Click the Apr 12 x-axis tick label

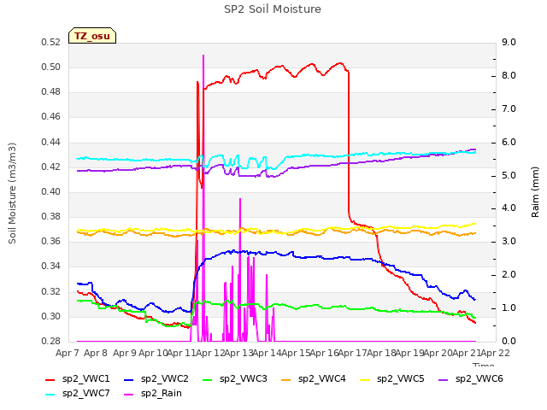(210, 353)
